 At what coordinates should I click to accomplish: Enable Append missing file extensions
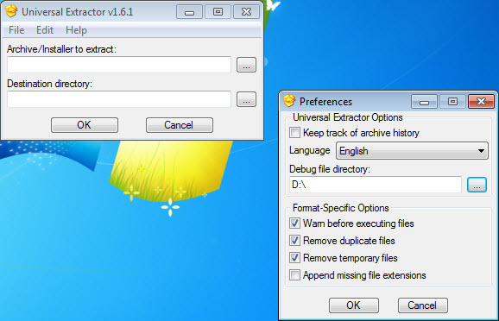click(x=294, y=275)
